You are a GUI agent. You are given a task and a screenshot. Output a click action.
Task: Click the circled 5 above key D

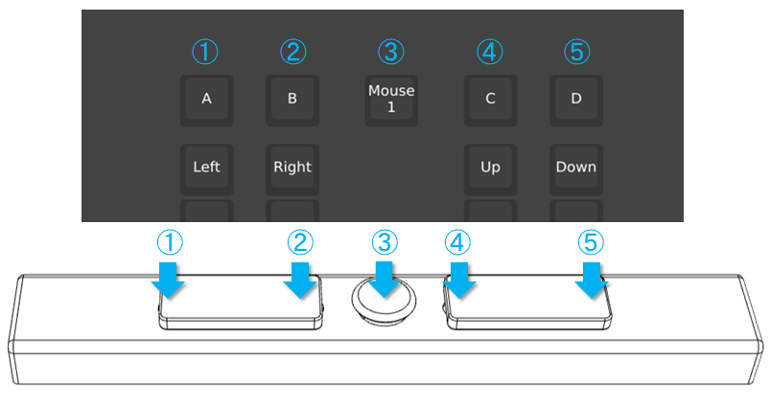pos(577,52)
